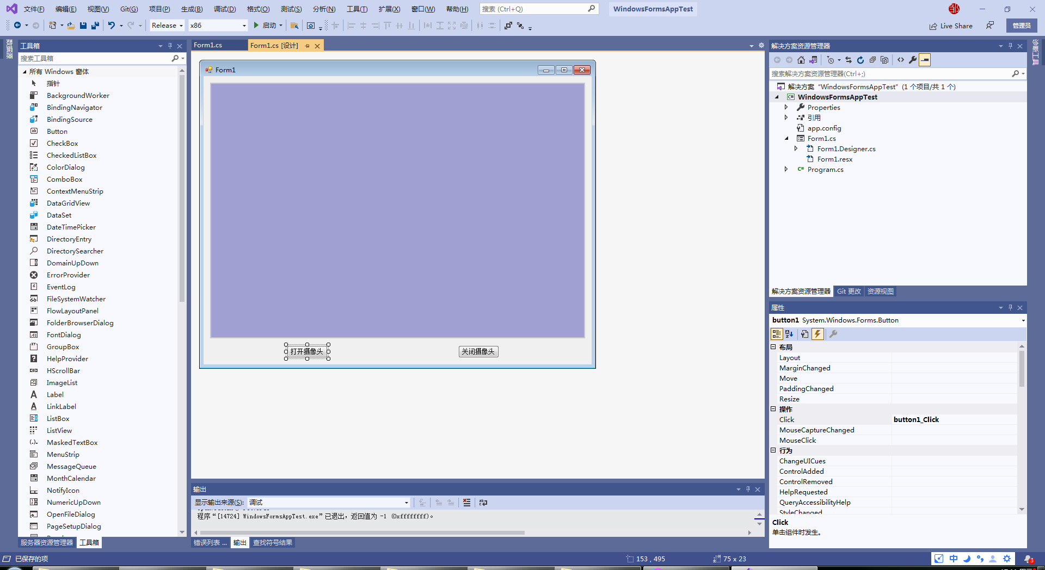The image size is (1045, 570).
Task: Click the Save All icon
Action: [x=95, y=26]
